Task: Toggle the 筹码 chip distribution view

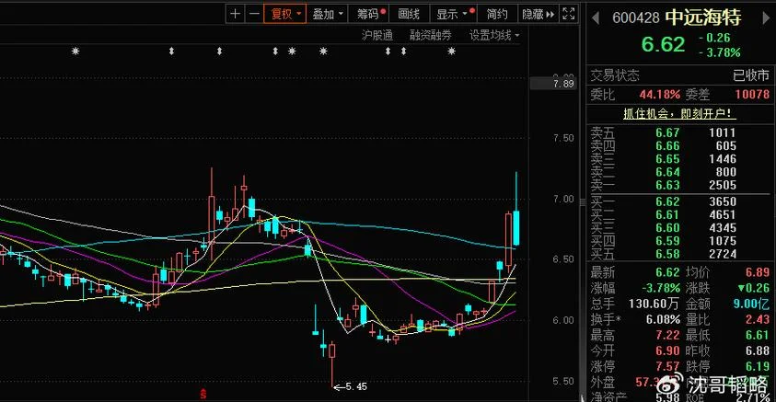Action: [370, 14]
